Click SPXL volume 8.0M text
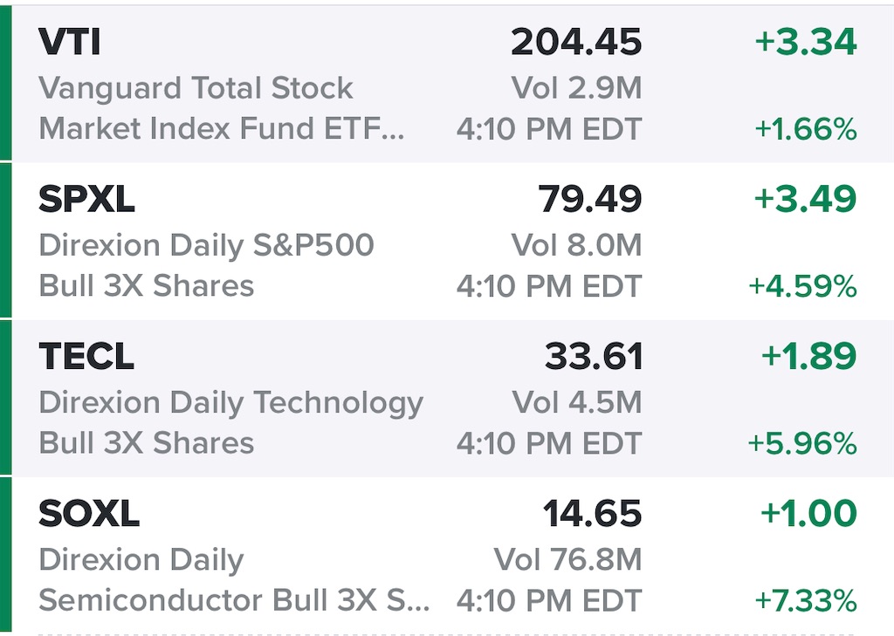 pos(576,245)
